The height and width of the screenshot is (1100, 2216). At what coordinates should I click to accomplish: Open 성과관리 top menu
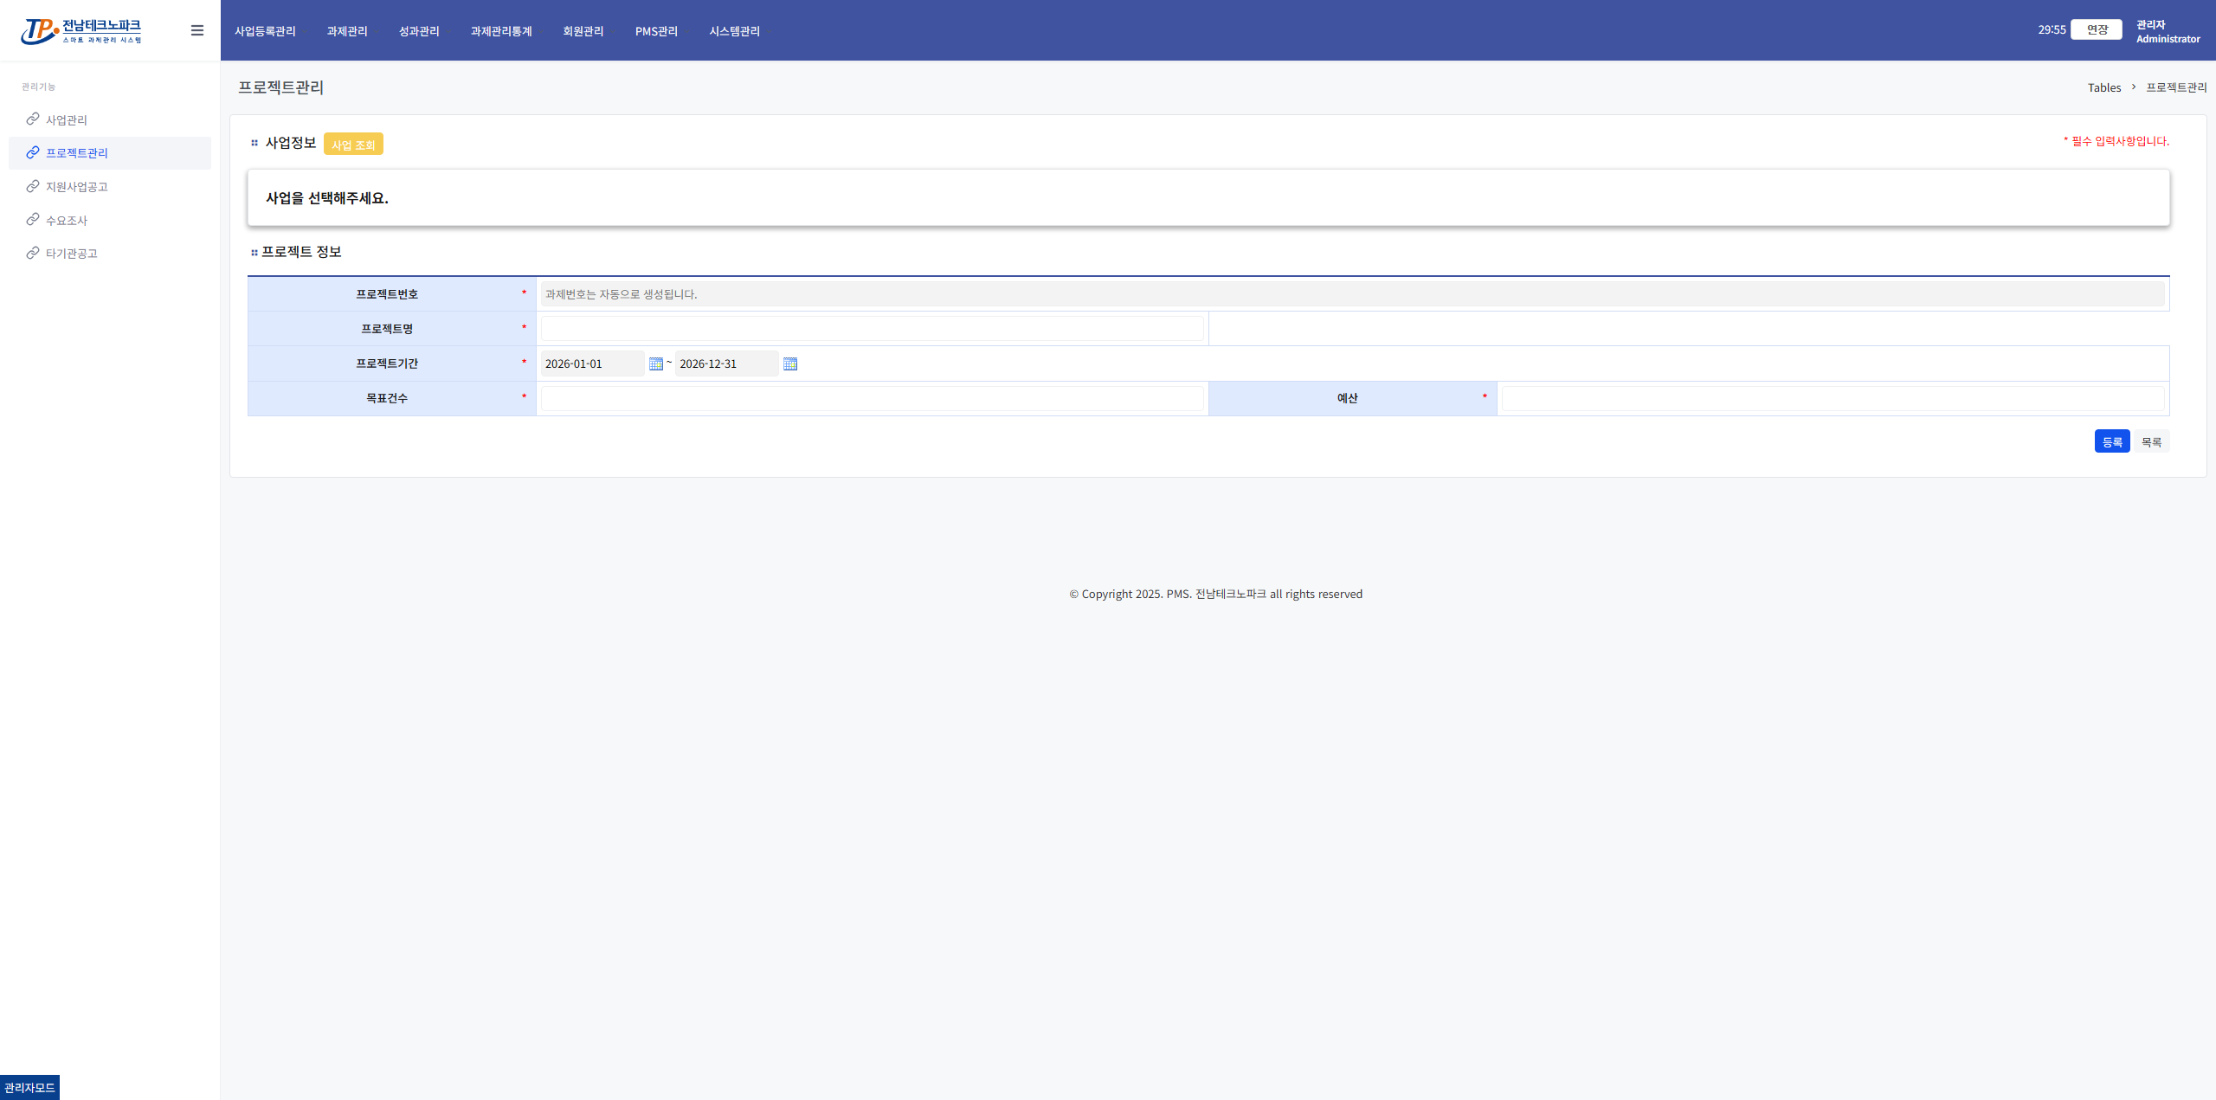pos(419,31)
